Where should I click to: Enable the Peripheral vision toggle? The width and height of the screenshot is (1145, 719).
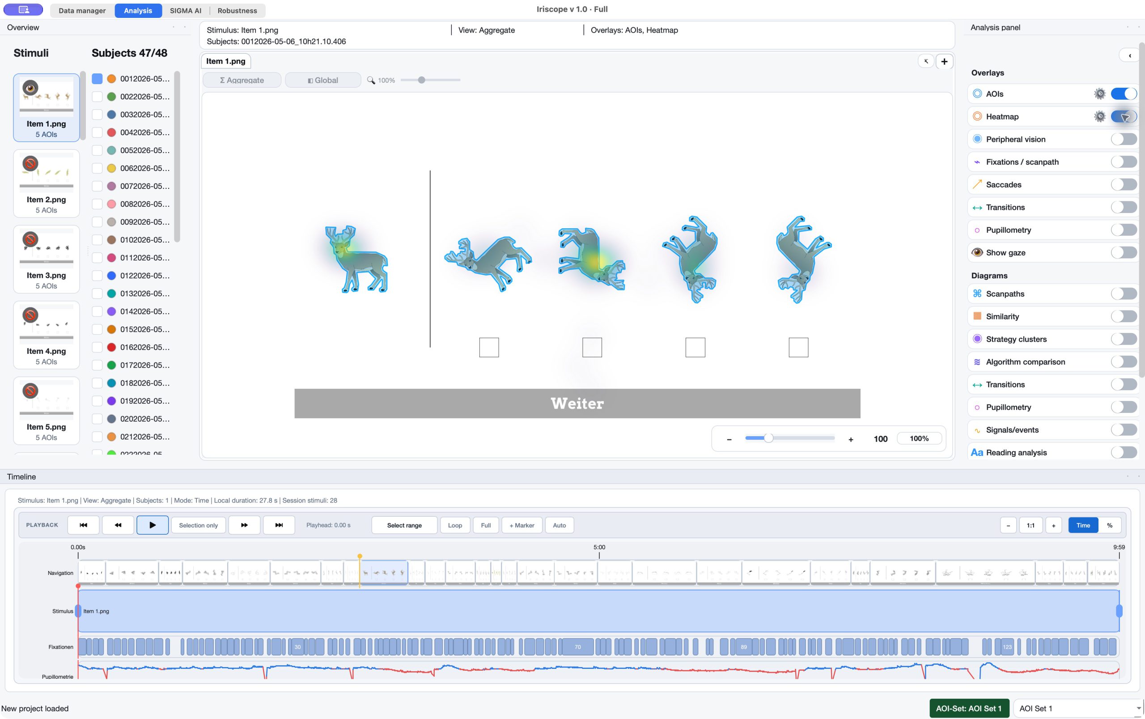(x=1124, y=139)
